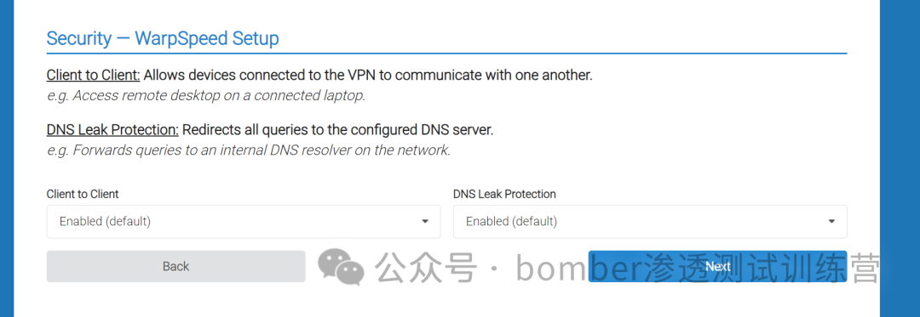Click the internal DNS resolver example sentence
The width and height of the screenshot is (920, 317).
248,150
